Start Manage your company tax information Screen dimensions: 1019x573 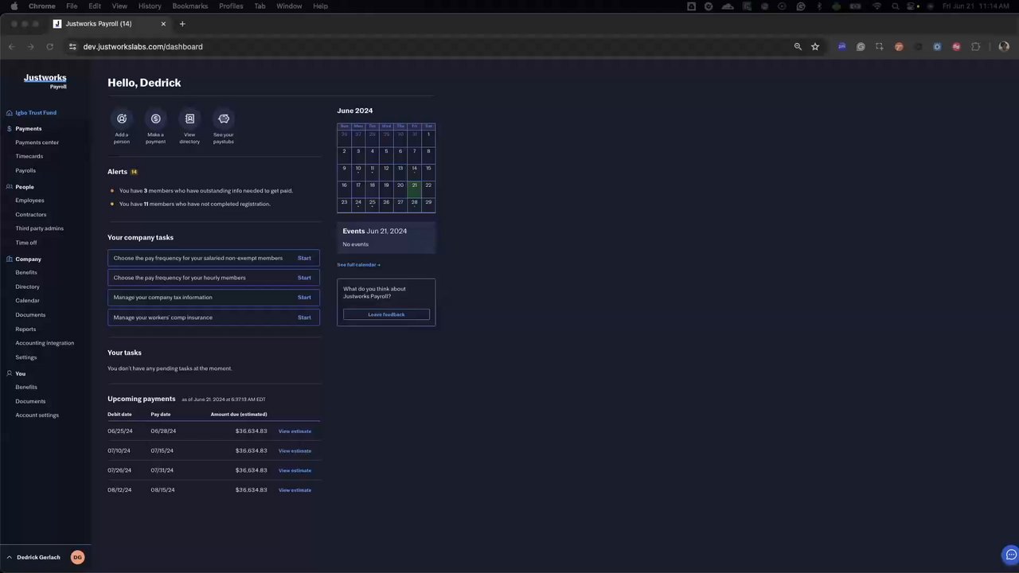pos(304,298)
